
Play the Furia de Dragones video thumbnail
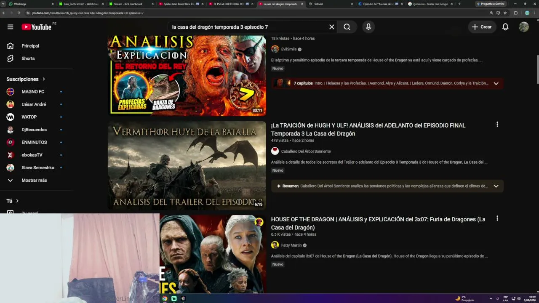213,254
